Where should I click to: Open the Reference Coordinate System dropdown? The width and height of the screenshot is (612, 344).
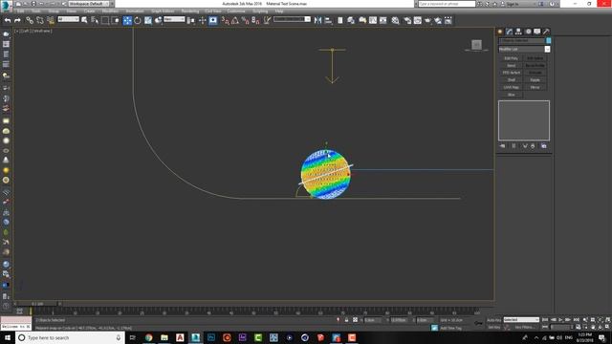tap(174, 19)
